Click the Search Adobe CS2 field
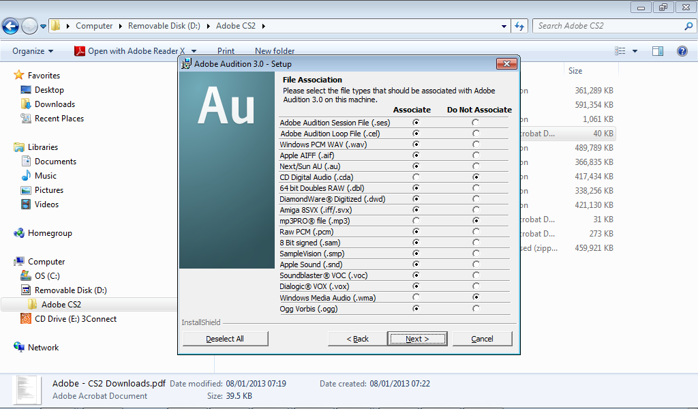The width and height of the screenshot is (698, 409). pos(609,27)
